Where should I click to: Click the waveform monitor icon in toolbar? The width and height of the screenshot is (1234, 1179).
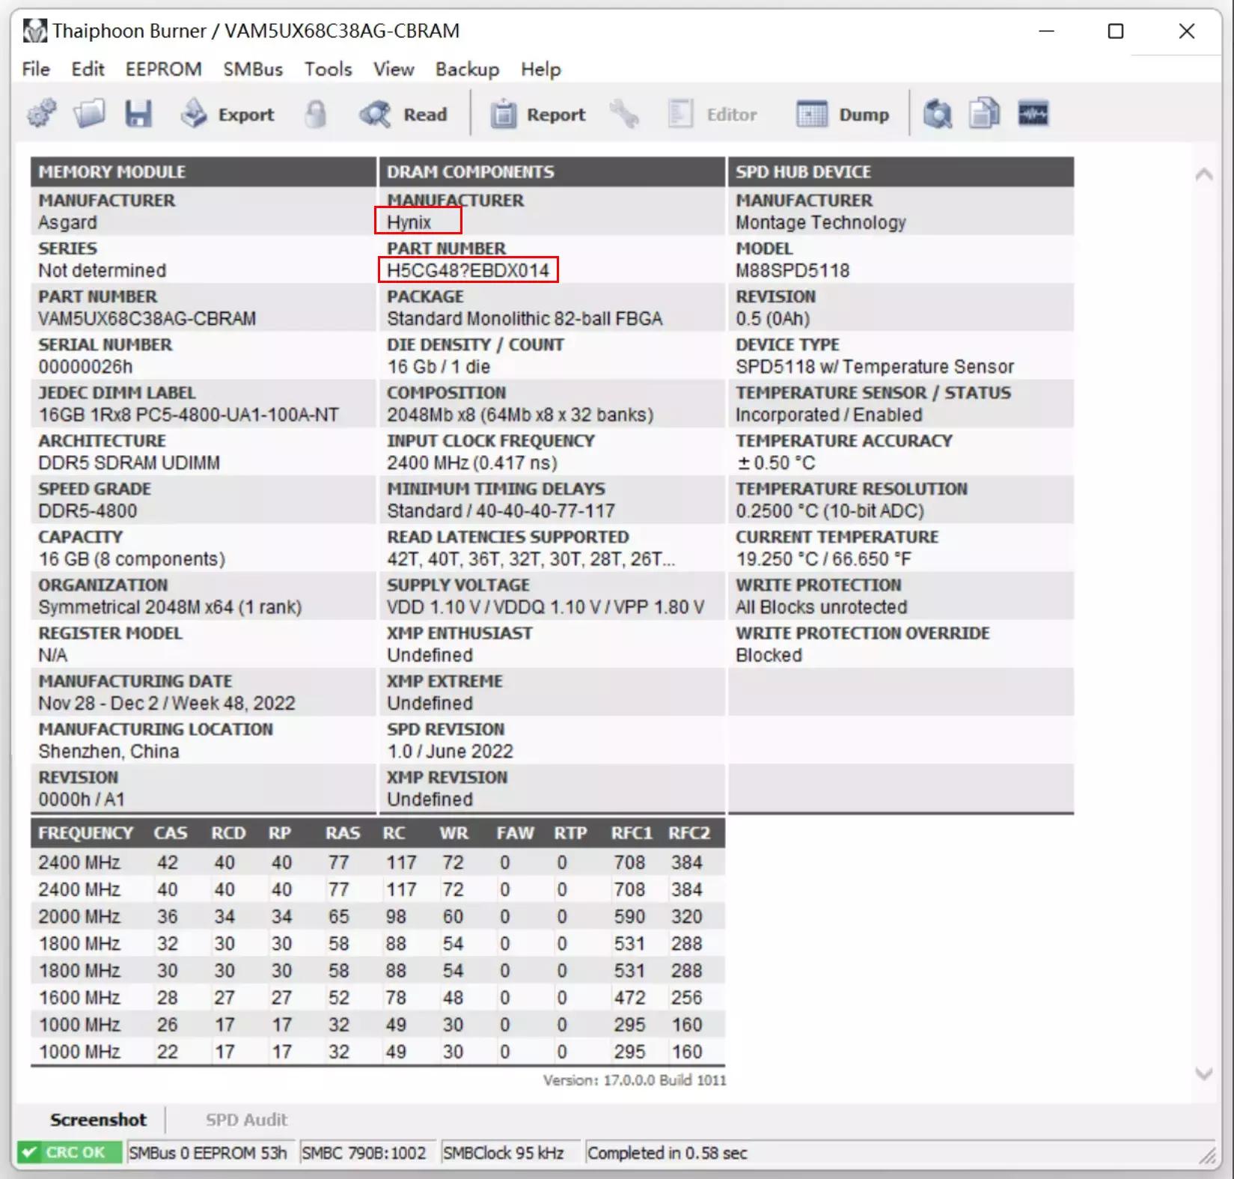point(1033,114)
